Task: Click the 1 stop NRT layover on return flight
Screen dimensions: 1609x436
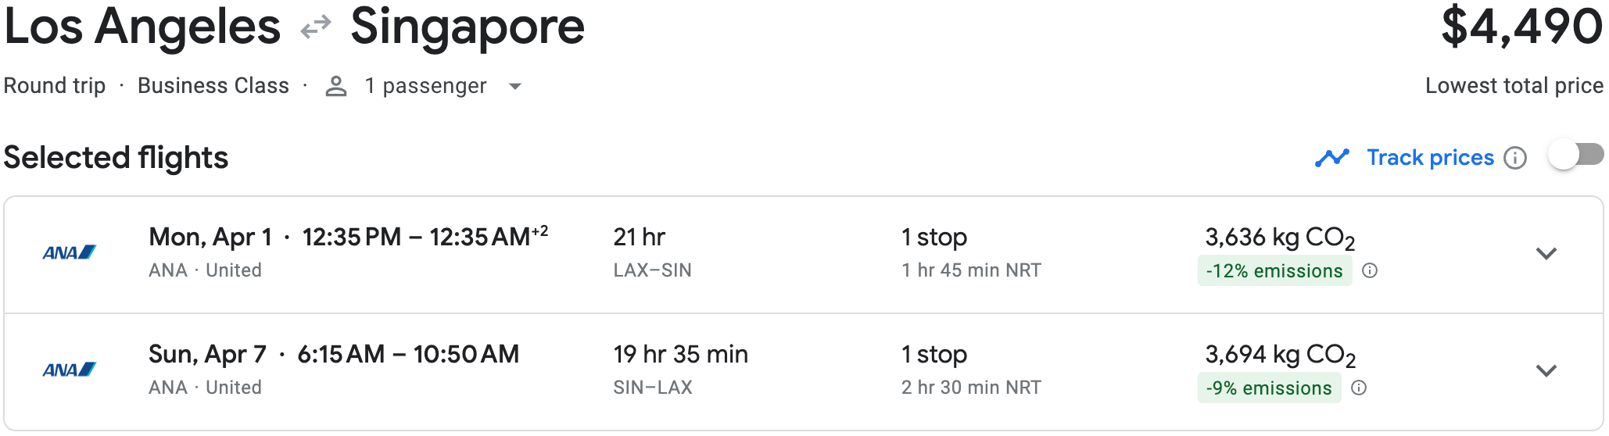Action: click(x=971, y=370)
